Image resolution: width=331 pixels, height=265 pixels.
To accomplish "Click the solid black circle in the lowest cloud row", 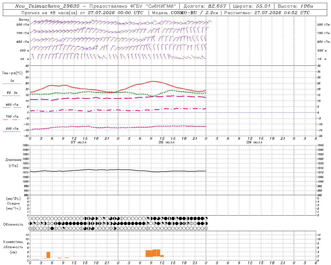I will tap(52, 229).
